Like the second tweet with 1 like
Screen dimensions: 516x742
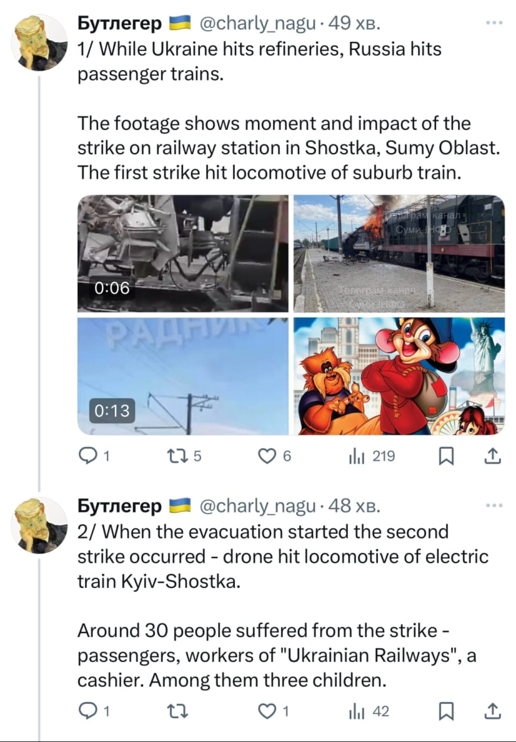coord(267,711)
